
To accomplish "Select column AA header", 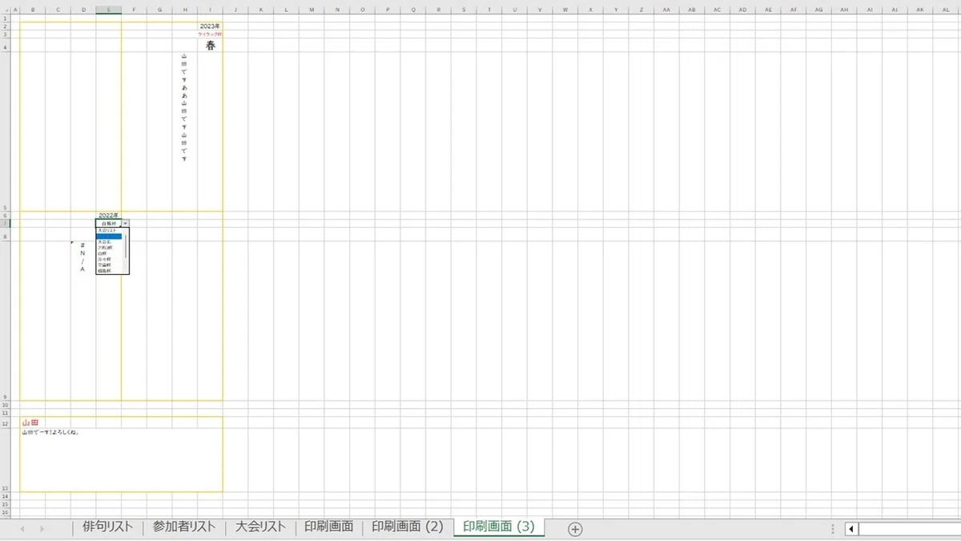I will coord(667,10).
